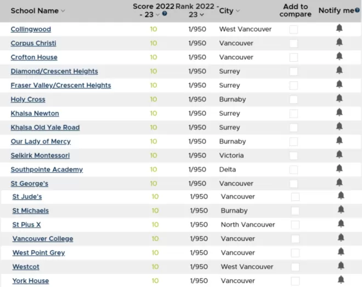Viewport: 362px width, 287px height.
Task: Click 'Victoria' city in Selkirk Montessori row
Action: point(231,156)
